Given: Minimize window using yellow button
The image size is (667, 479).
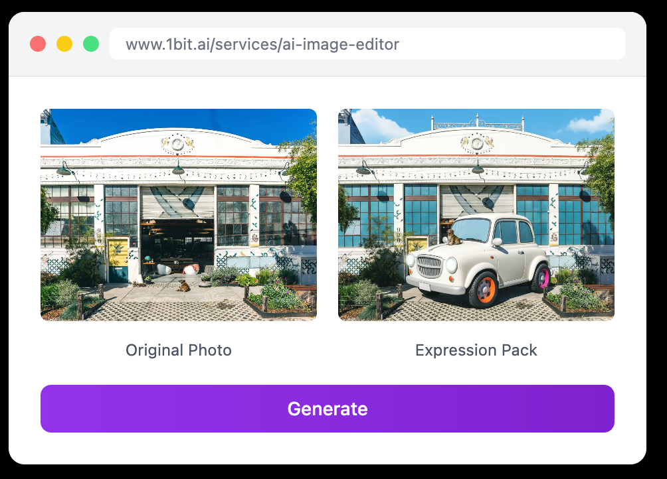Looking at the screenshot, I should point(64,44).
